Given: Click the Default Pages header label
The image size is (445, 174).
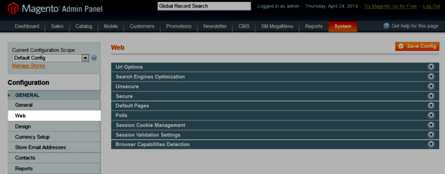Looking at the screenshot, I should (x=132, y=106).
